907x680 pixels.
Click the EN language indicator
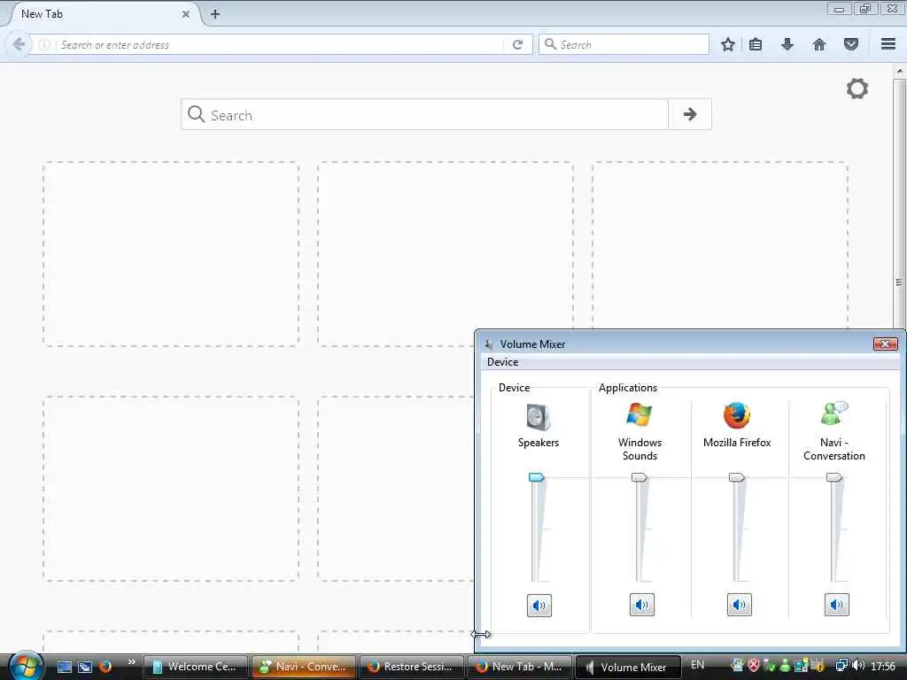pos(698,665)
